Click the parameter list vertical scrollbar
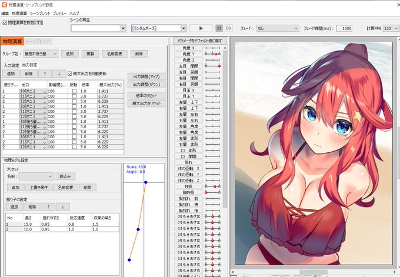The height and width of the screenshot is (277, 400). [x=225, y=129]
